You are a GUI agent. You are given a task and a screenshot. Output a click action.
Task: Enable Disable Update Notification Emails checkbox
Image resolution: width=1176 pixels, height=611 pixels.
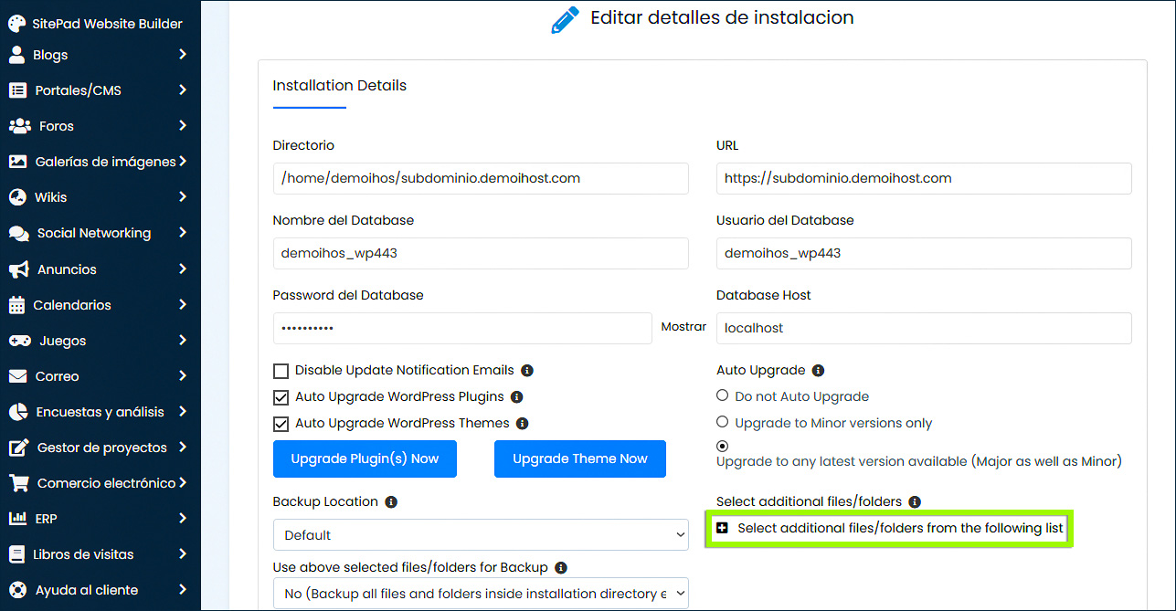pyautogui.click(x=281, y=372)
